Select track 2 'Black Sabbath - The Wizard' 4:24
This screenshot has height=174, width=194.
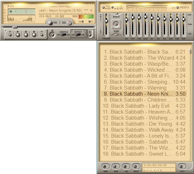144,58
